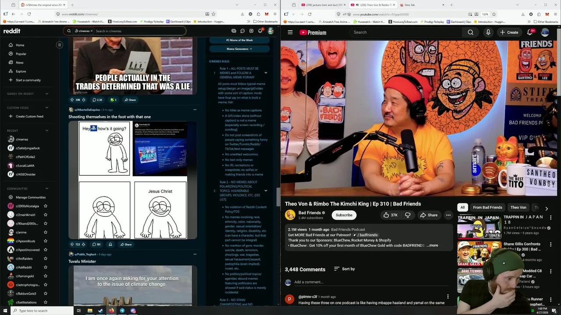Select Theo Von filter chip
This screenshot has height=315, width=561.
[x=518, y=207]
